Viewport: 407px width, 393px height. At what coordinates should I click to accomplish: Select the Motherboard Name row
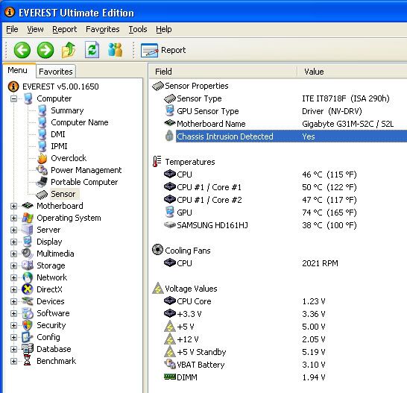[x=285, y=124]
